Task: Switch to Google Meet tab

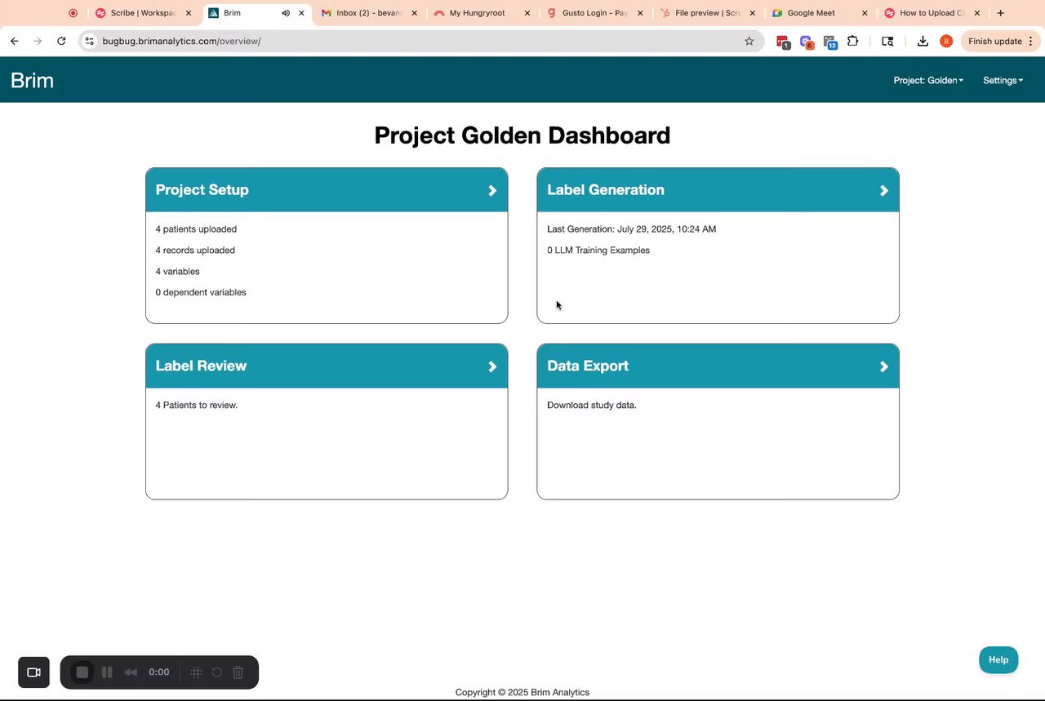Action: [x=820, y=13]
